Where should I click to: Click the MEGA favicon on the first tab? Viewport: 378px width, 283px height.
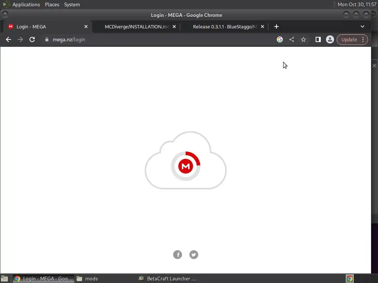(11, 27)
